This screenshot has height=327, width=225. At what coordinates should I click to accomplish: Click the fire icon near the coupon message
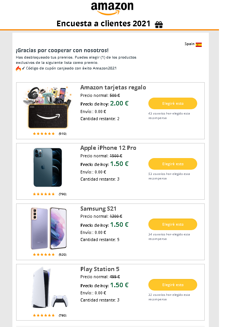(x=19, y=68)
